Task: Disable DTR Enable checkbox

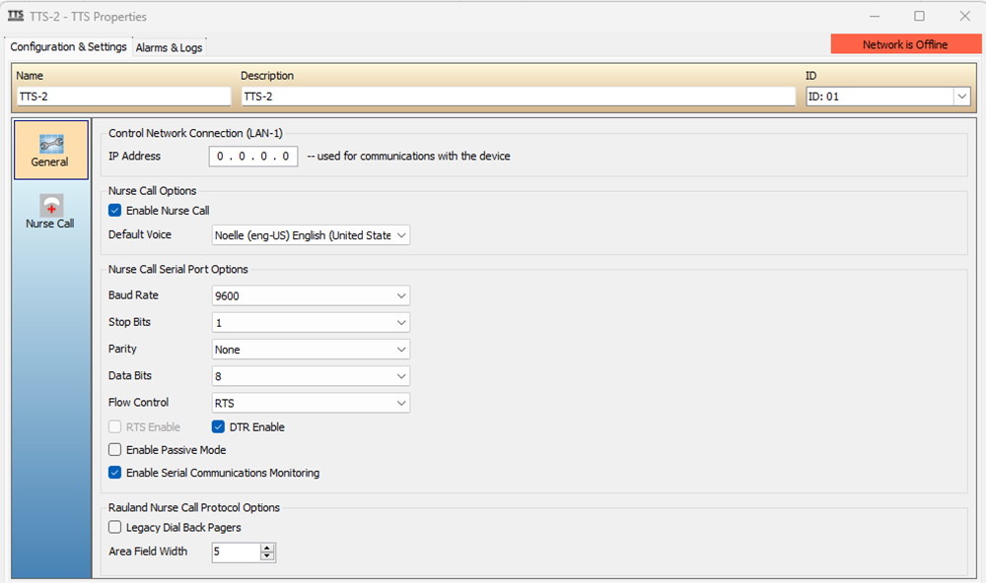Action: coord(218,426)
